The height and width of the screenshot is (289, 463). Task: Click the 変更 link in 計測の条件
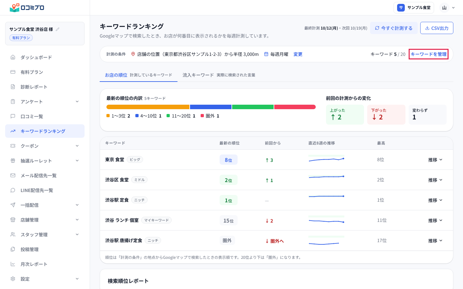(298, 54)
